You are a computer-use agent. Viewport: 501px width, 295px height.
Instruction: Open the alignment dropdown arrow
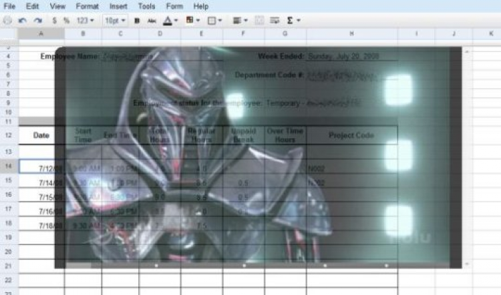coord(246,21)
